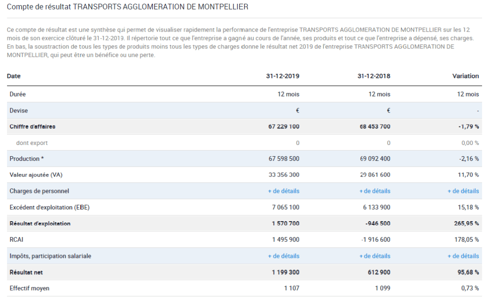Select the Effectif moyen 2019 value 1 107

pos(291,288)
